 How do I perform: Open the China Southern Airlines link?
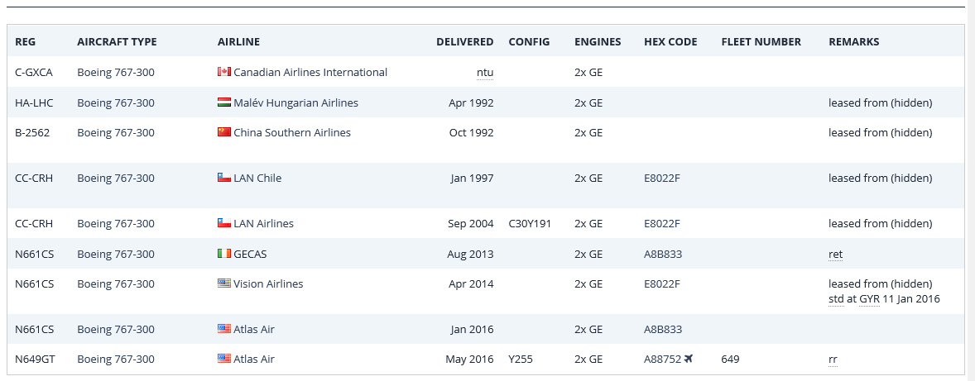[292, 132]
